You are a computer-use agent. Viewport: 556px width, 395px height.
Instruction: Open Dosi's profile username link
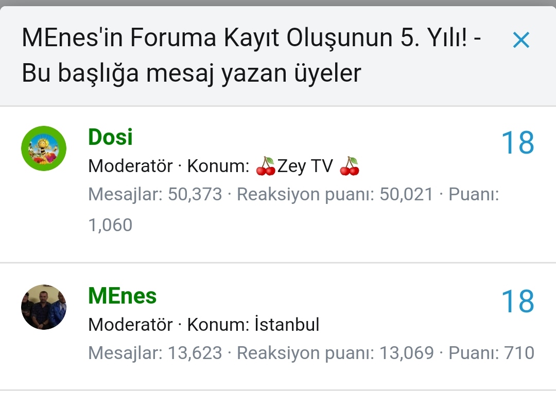pyautogui.click(x=110, y=137)
